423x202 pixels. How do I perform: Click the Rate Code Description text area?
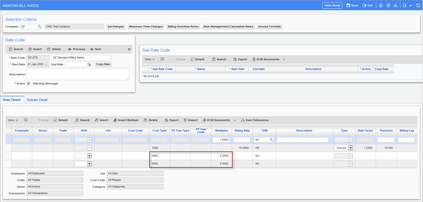pos(78,74)
